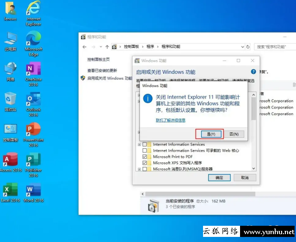Viewport: 296px width, 242px height.
Task: Close the Windows 功能 window
Action: [253, 61]
